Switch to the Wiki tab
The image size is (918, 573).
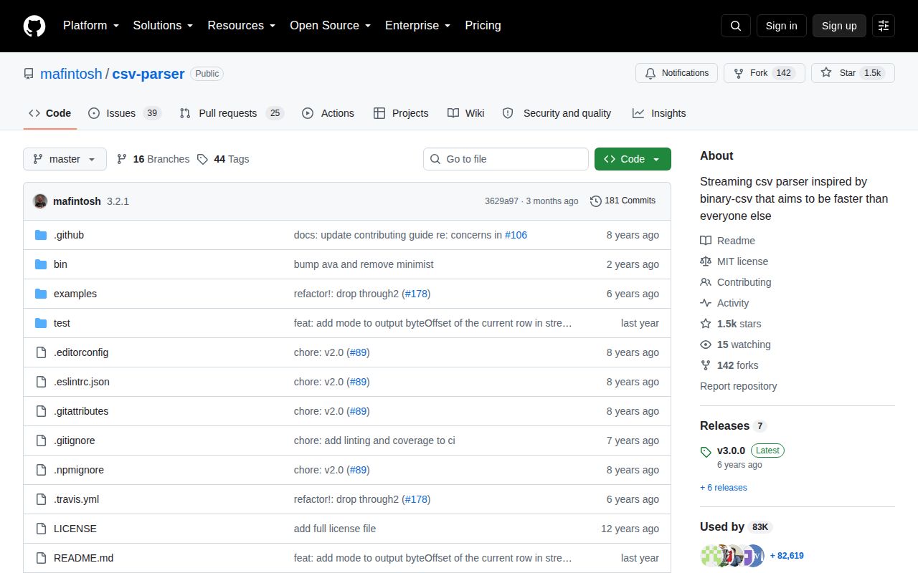point(465,113)
